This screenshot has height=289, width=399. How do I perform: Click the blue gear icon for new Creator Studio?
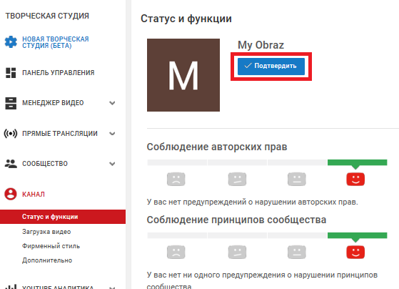[11, 41]
